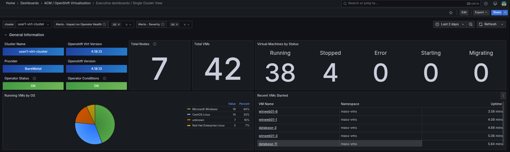Click the Total VMs value 42

click(223, 69)
